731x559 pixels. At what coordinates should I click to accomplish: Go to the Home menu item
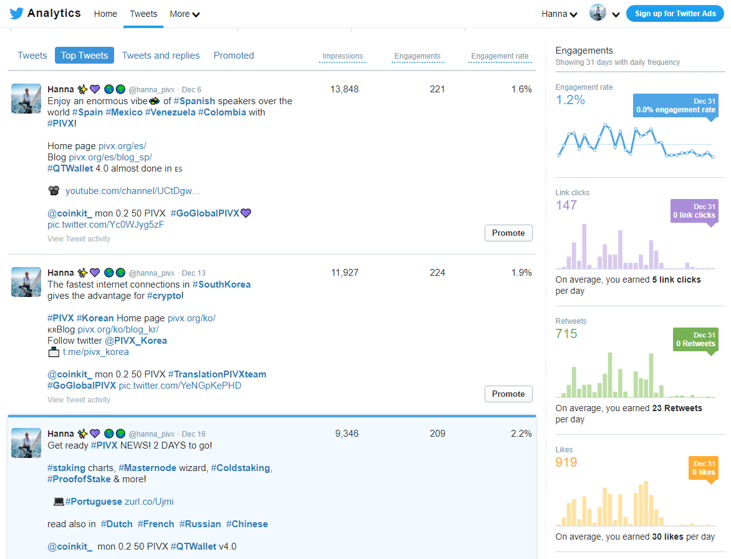105,14
